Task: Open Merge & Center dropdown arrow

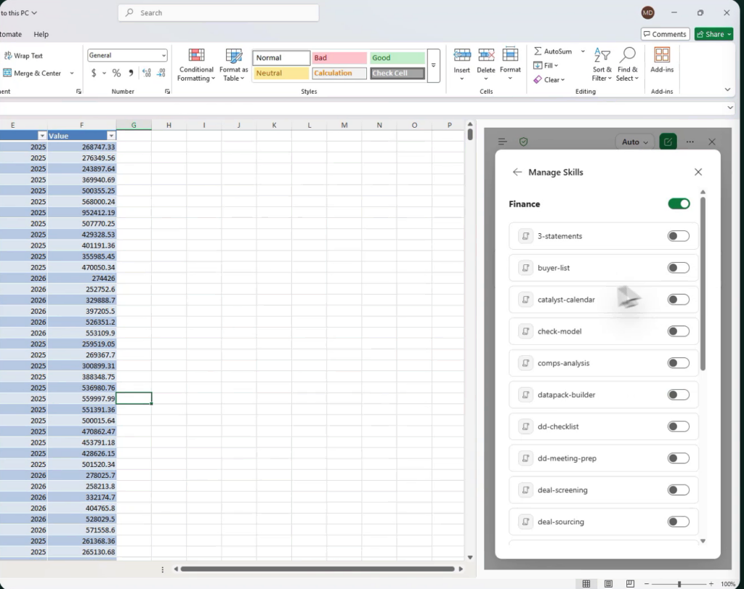Action: [72, 73]
